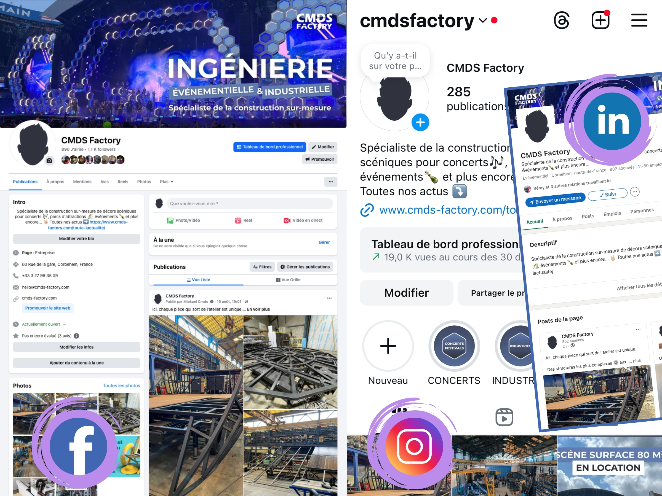Open Threads icon in Instagram header
Screen dimensions: 662x496
coord(561,20)
